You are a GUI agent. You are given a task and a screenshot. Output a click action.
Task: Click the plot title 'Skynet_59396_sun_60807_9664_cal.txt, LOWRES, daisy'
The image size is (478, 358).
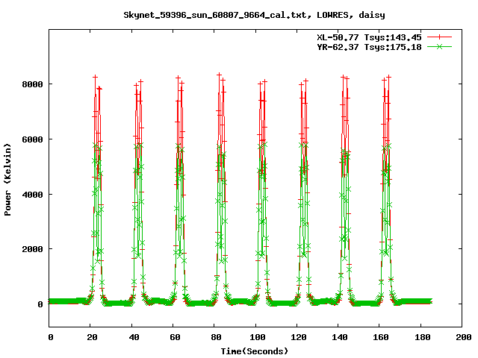tap(254, 15)
